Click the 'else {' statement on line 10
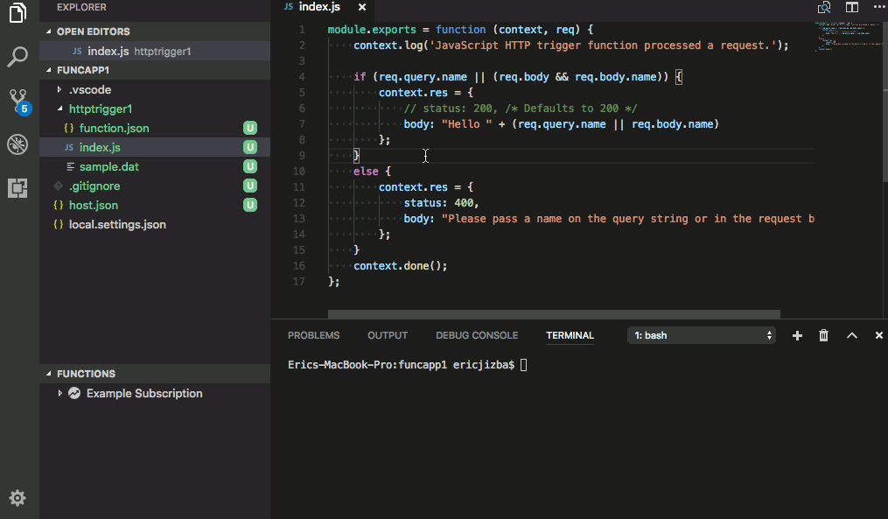 (x=372, y=172)
